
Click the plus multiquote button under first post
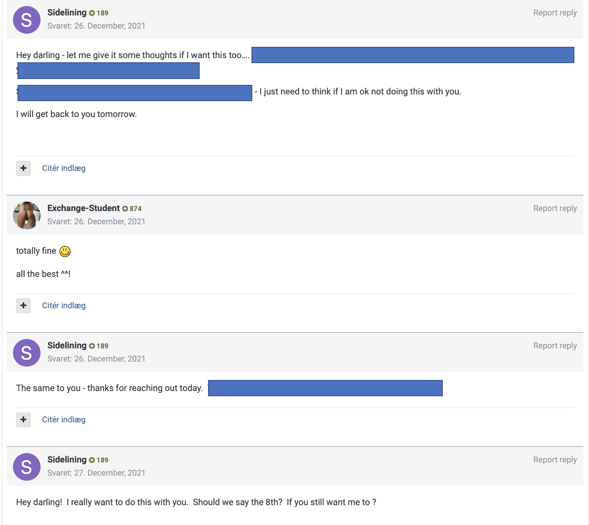point(23,168)
